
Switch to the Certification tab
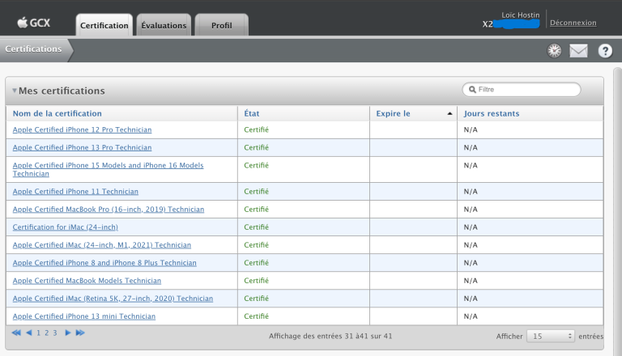click(104, 25)
